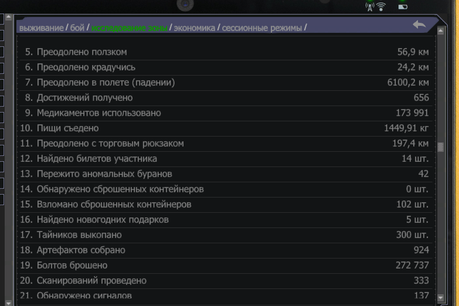The height and width of the screenshot is (306, 459).
Task: Switch to the экономика tab
Action: click(x=195, y=28)
